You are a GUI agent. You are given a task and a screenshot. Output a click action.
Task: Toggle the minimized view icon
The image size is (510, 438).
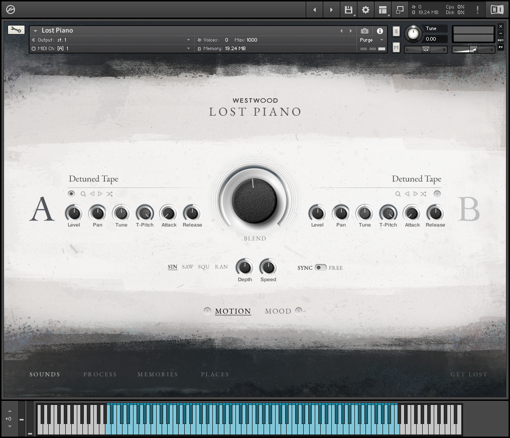(x=400, y=10)
